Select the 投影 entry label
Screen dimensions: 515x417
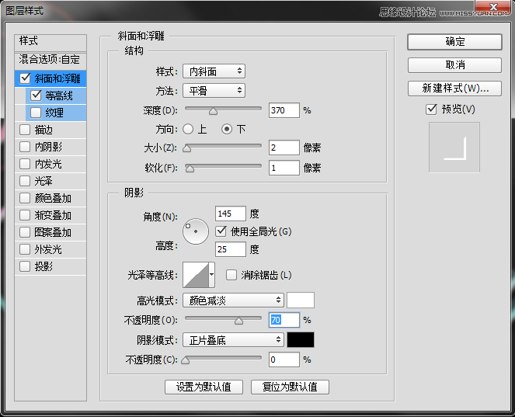pyautogui.click(x=43, y=266)
